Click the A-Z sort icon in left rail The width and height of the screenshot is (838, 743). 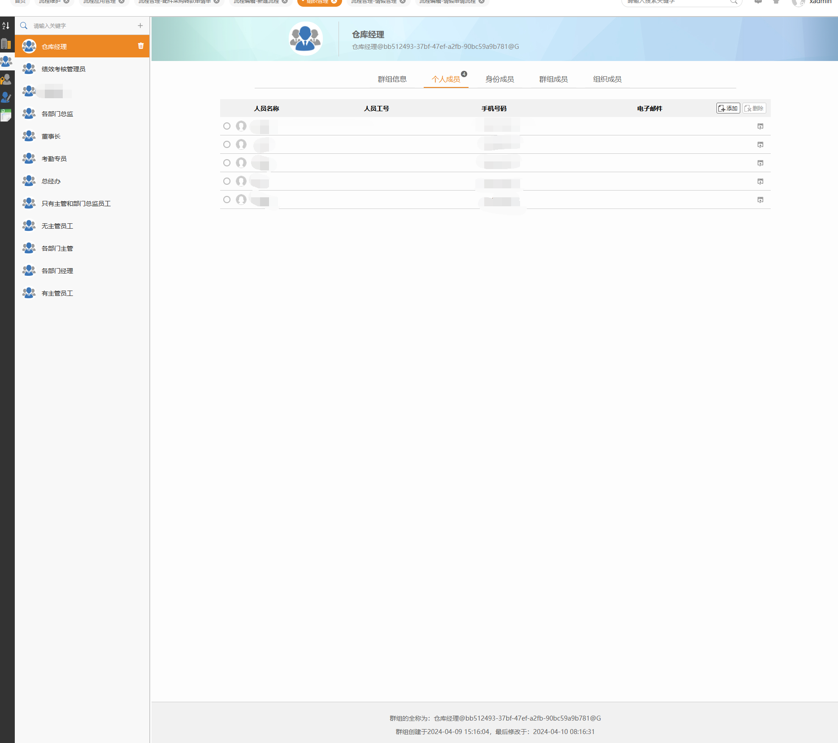click(x=6, y=26)
